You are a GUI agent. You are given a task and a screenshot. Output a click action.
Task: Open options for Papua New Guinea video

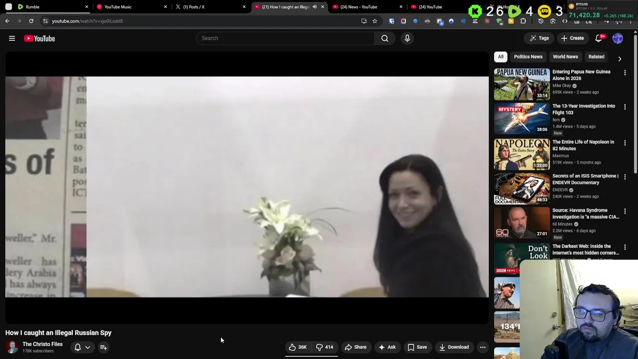(625, 73)
